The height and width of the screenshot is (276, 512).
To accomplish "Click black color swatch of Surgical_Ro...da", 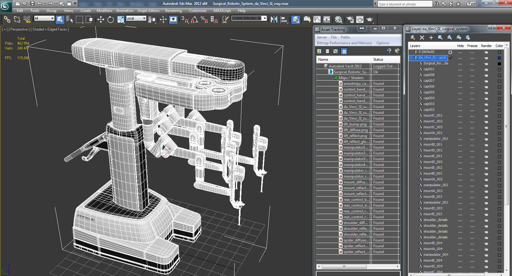I will coord(499,63).
